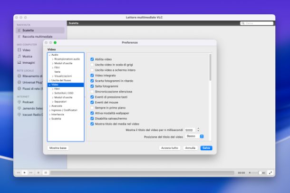Toggle Eventi di pressione tasti
This screenshot has height=193, width=290.
[92, 97]
